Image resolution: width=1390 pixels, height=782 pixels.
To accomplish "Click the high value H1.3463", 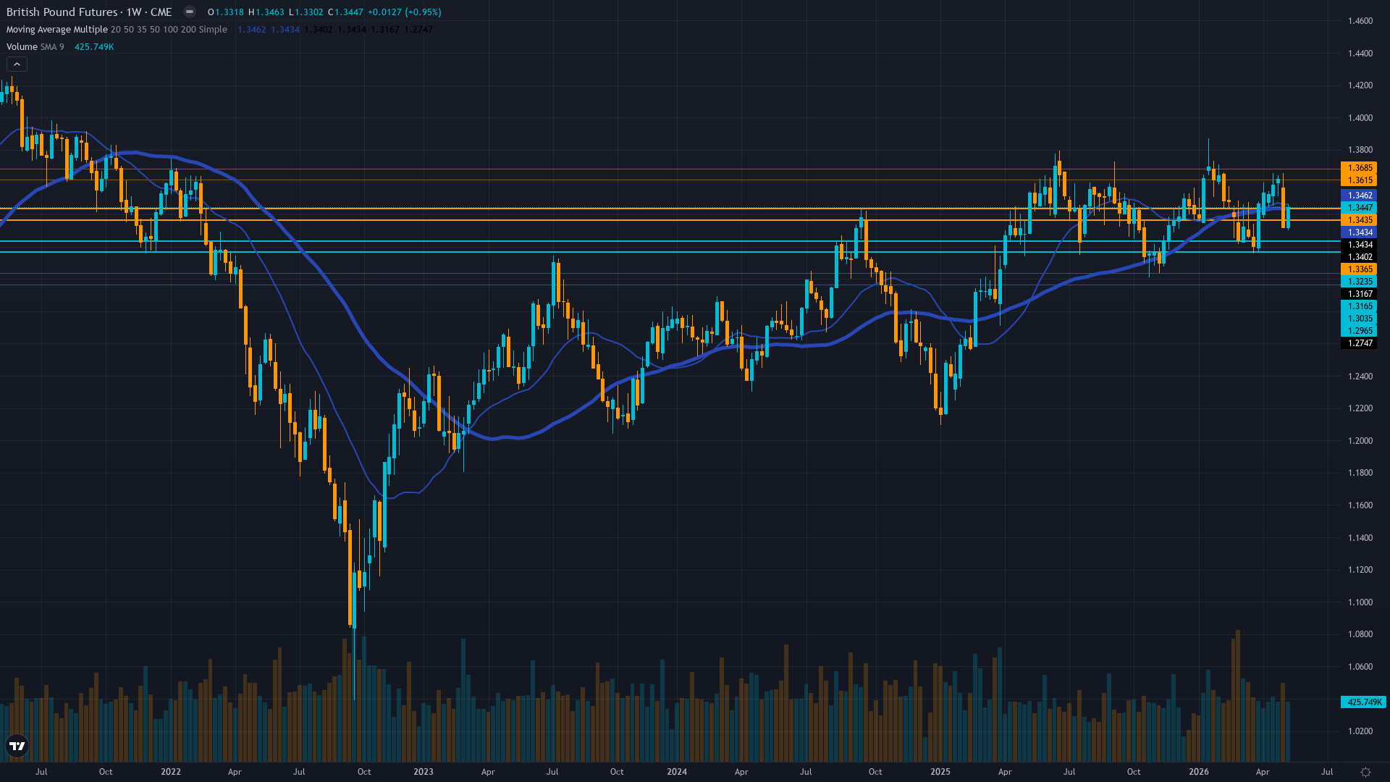I will coord(266,12).
